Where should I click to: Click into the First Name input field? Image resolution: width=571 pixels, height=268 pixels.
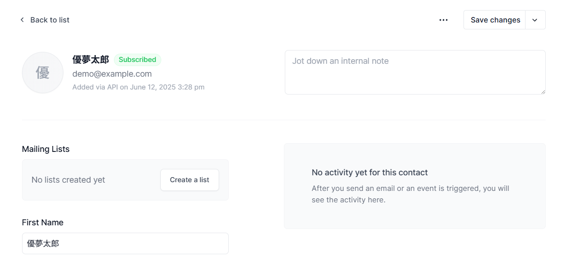click(125, 243)
